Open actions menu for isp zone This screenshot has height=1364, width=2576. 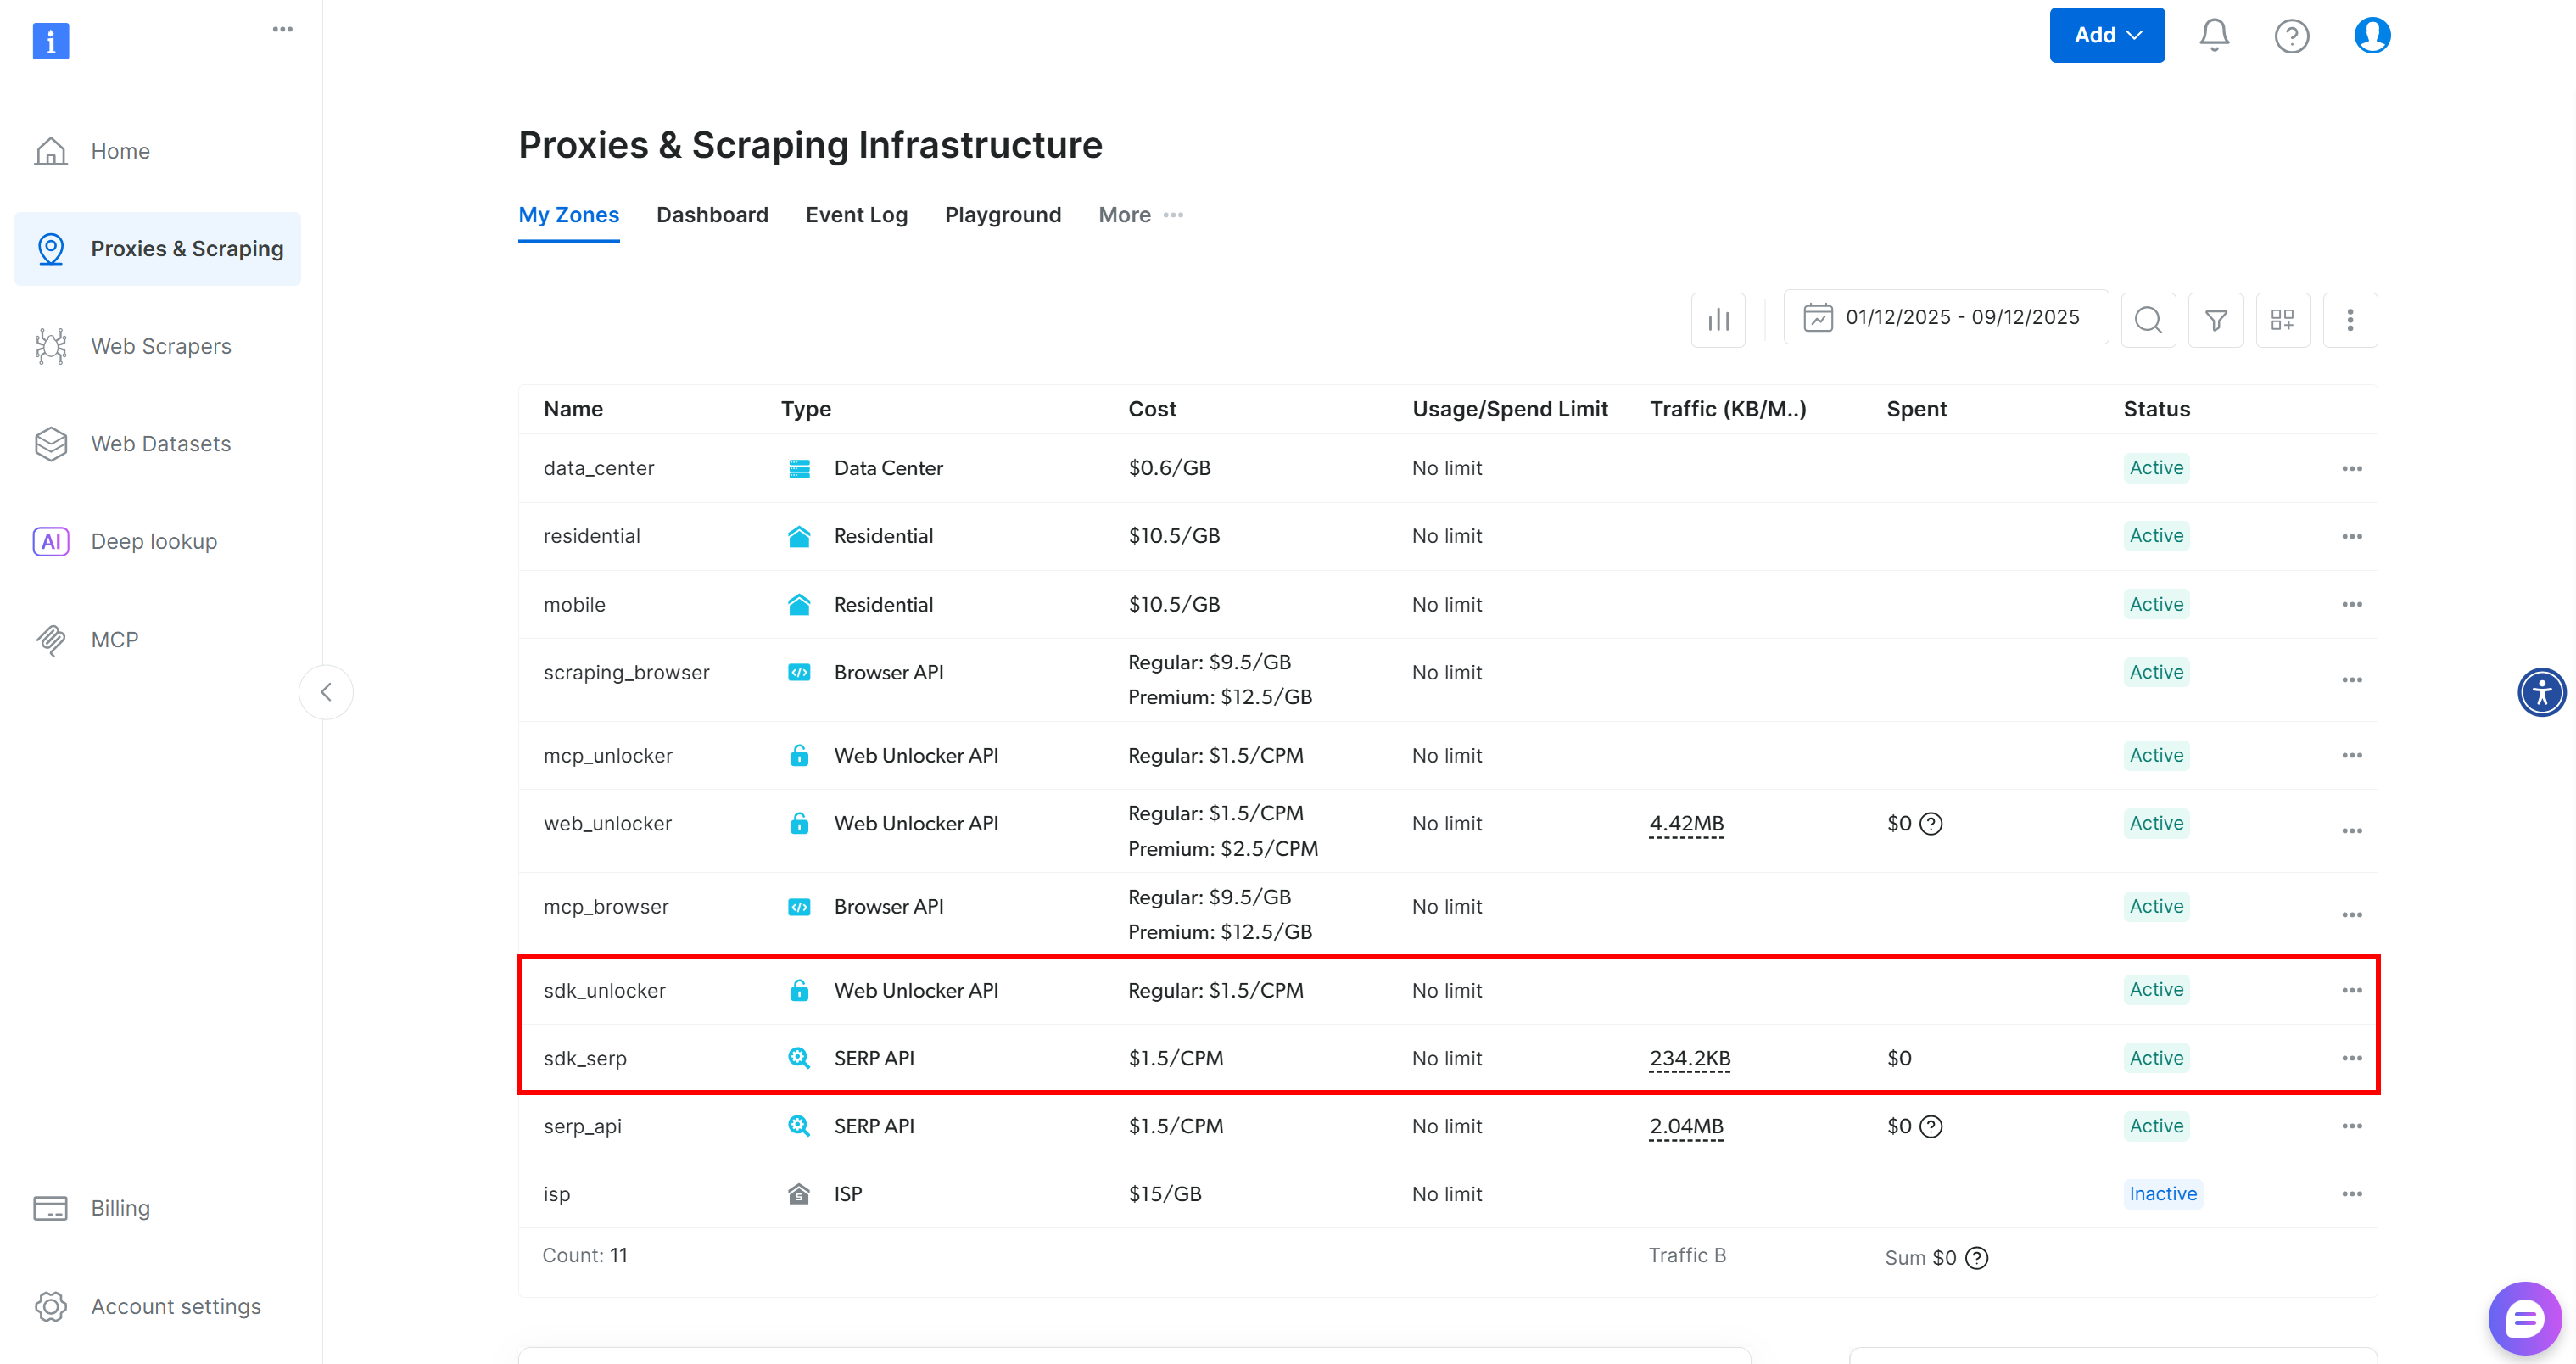pos(2351,1194)
